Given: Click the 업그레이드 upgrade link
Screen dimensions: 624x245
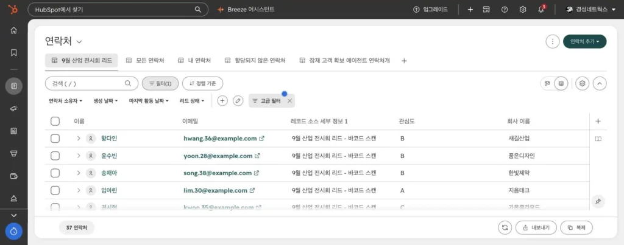Looking at the screenshot, I should [x=430, y=9].
